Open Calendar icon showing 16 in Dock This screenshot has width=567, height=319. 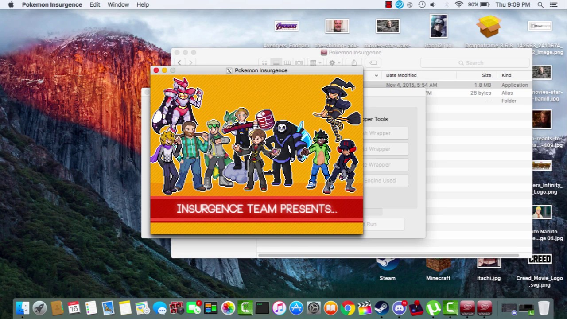click(74, 308)
